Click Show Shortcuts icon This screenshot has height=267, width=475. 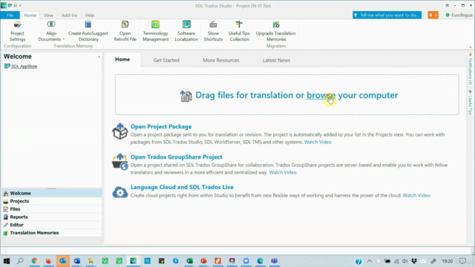coord(213,24)
